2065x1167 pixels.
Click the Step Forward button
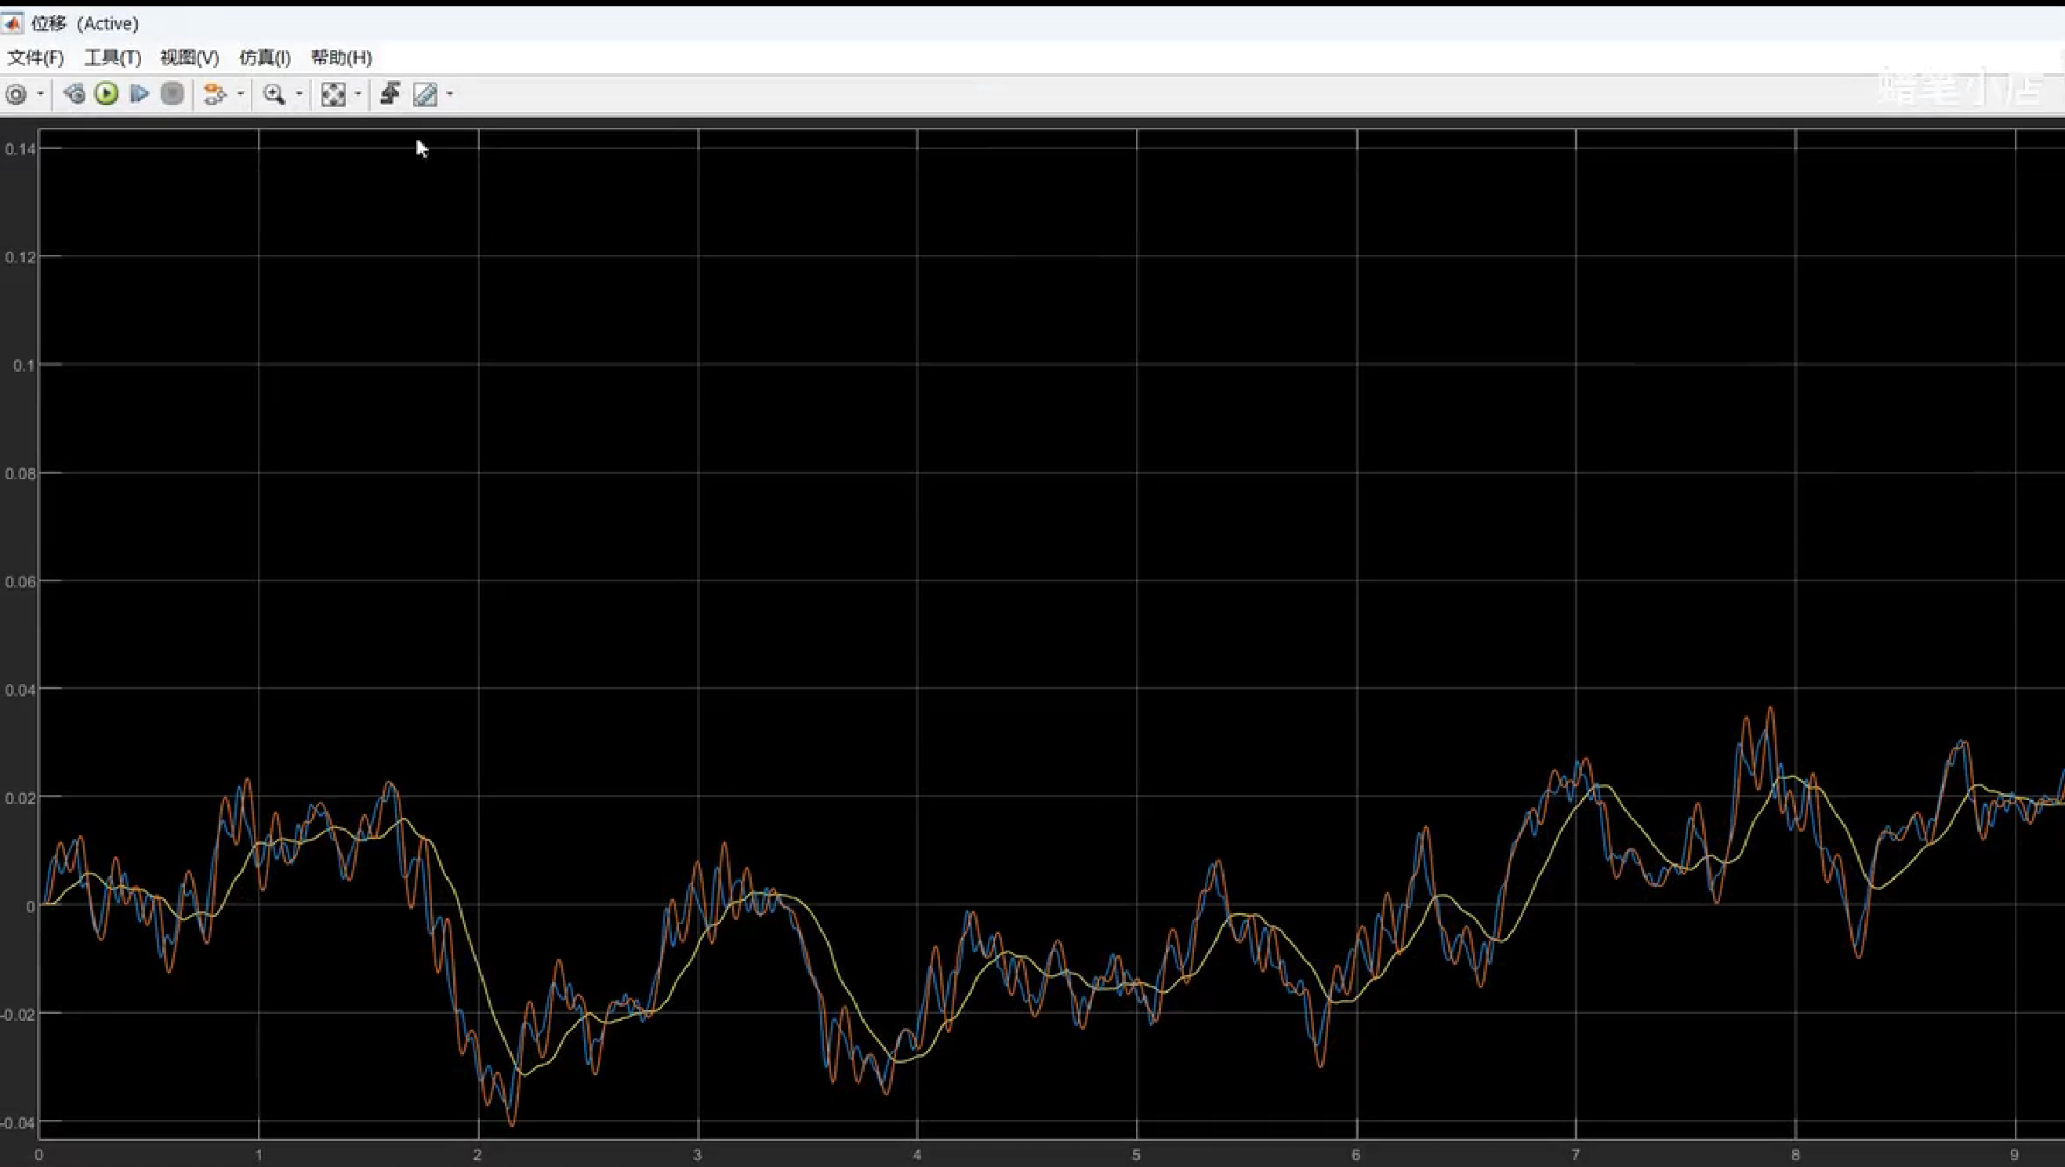(x=140, y=95)
